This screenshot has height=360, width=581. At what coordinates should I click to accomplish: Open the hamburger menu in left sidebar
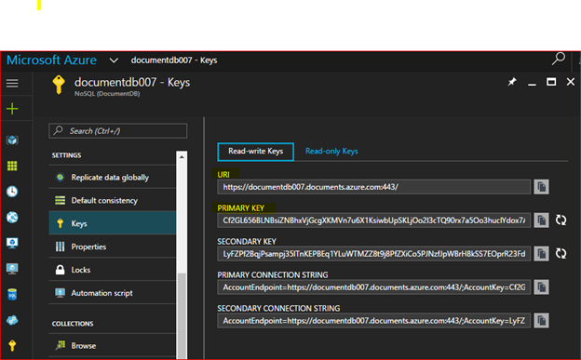pyautogui.click(x=12, y=83)
